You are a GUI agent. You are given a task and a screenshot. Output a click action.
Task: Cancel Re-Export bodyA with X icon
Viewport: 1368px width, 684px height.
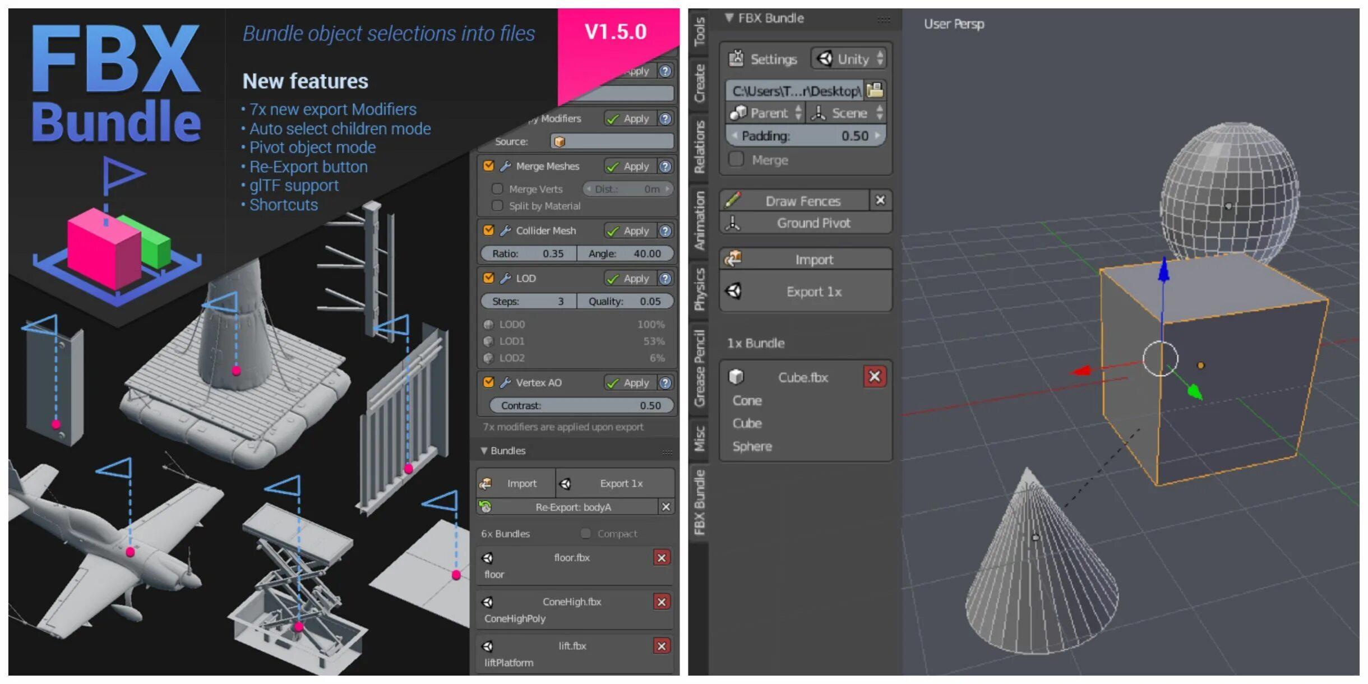665,507
